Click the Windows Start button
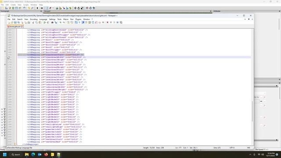Viewport: 281px width, 158px height. pyautogui.click(x=5, y=154)
